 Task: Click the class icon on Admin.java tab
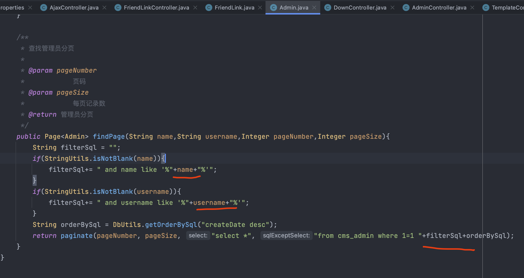[x=274, y=8]
